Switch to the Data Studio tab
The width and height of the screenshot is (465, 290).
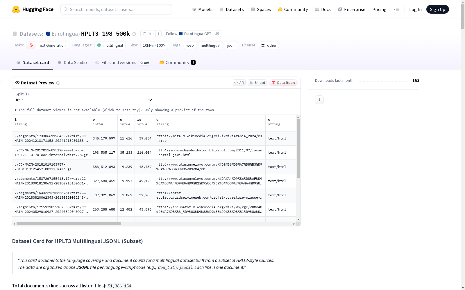tap(72, 63)
